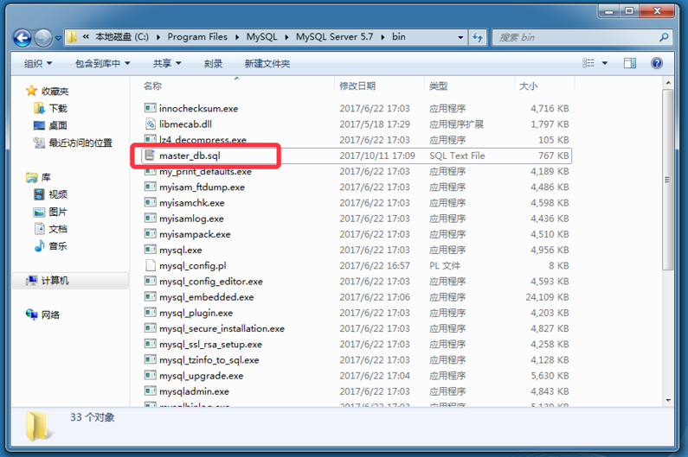Click the refresh button beside address bar

[478, 38]
